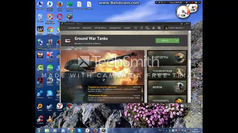238x133 pixels.
Task: Open Firefox from the taskbar
Action: 96,130
